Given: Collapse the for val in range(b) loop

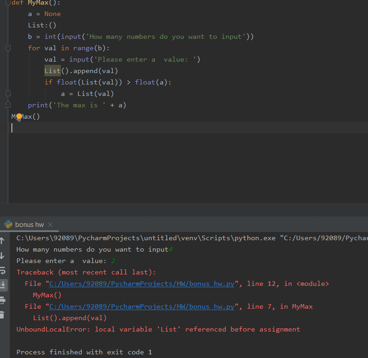Looking at the screenshot, I should click(8, 48).
